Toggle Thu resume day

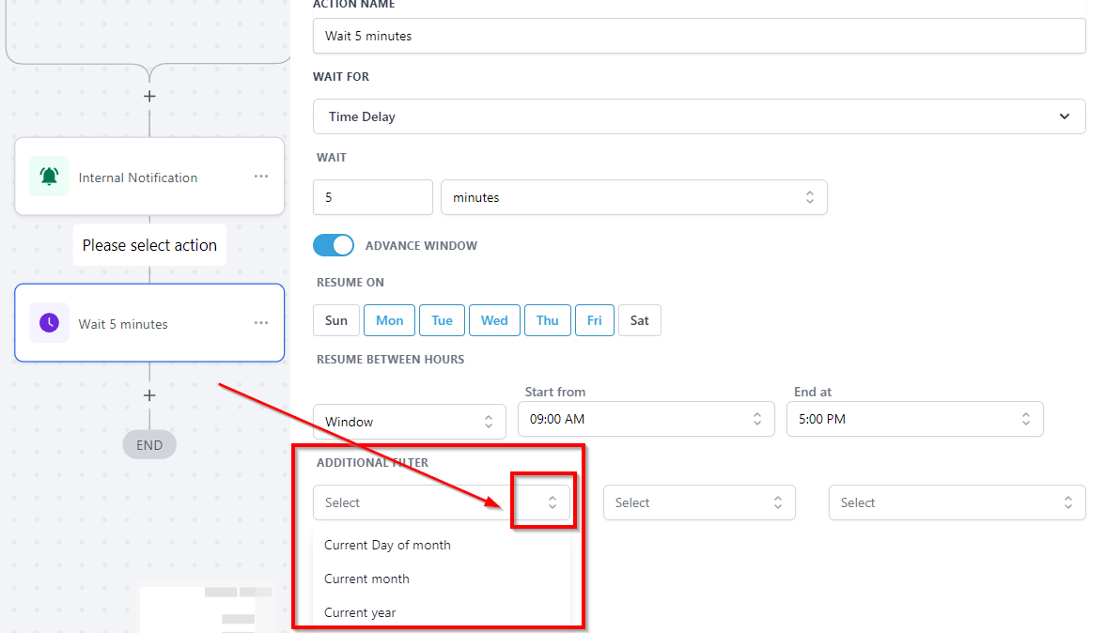coord(548,320)
